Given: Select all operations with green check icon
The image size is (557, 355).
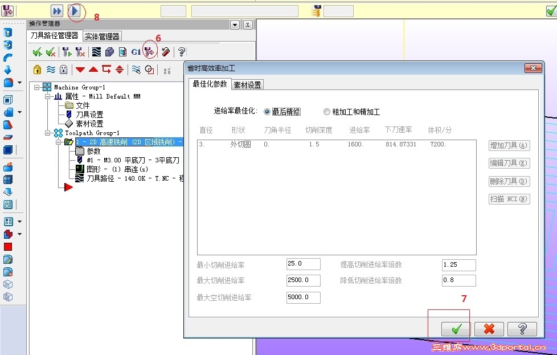Looking at the screenshot, I should [37, 52].
